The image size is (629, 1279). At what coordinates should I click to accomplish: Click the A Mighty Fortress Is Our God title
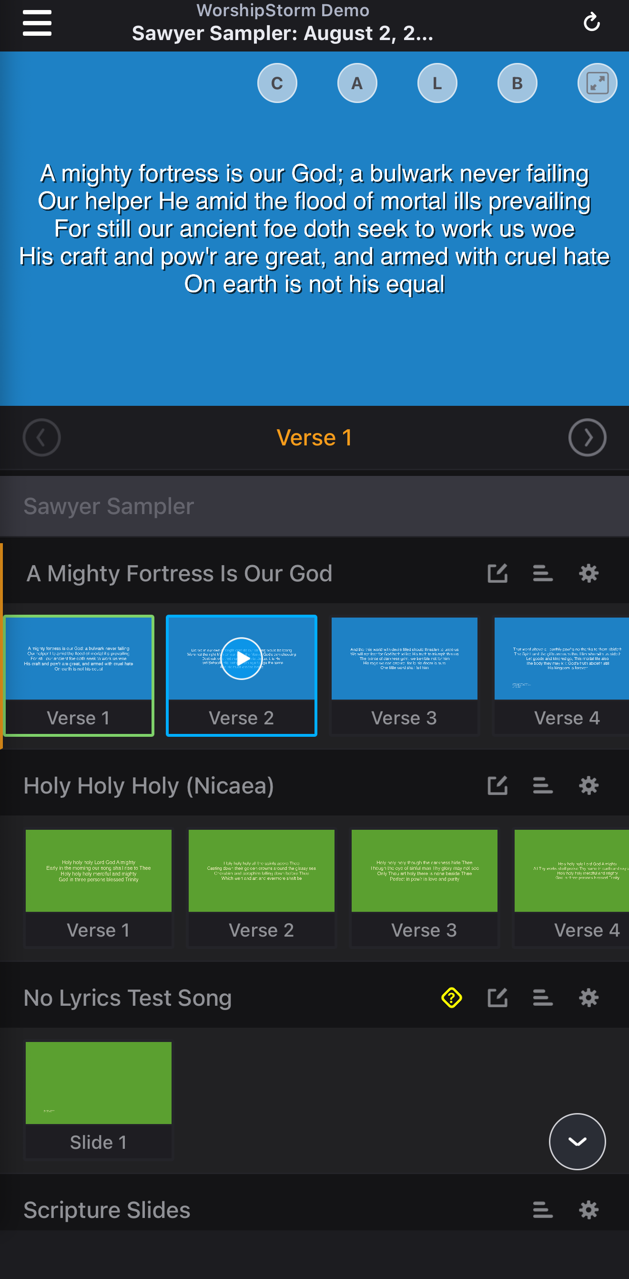tap(179, 574)
